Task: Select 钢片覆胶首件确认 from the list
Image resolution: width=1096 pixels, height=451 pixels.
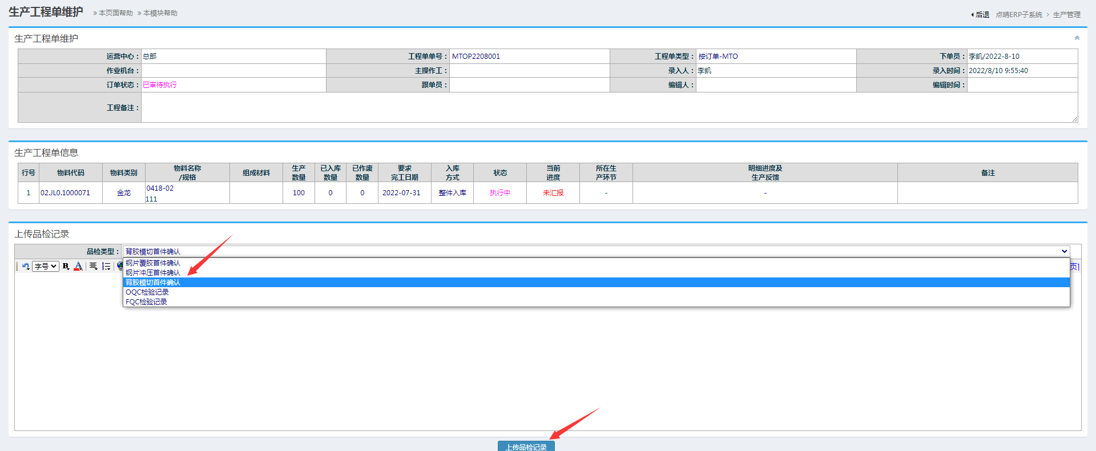Action: tap(153, 263)
